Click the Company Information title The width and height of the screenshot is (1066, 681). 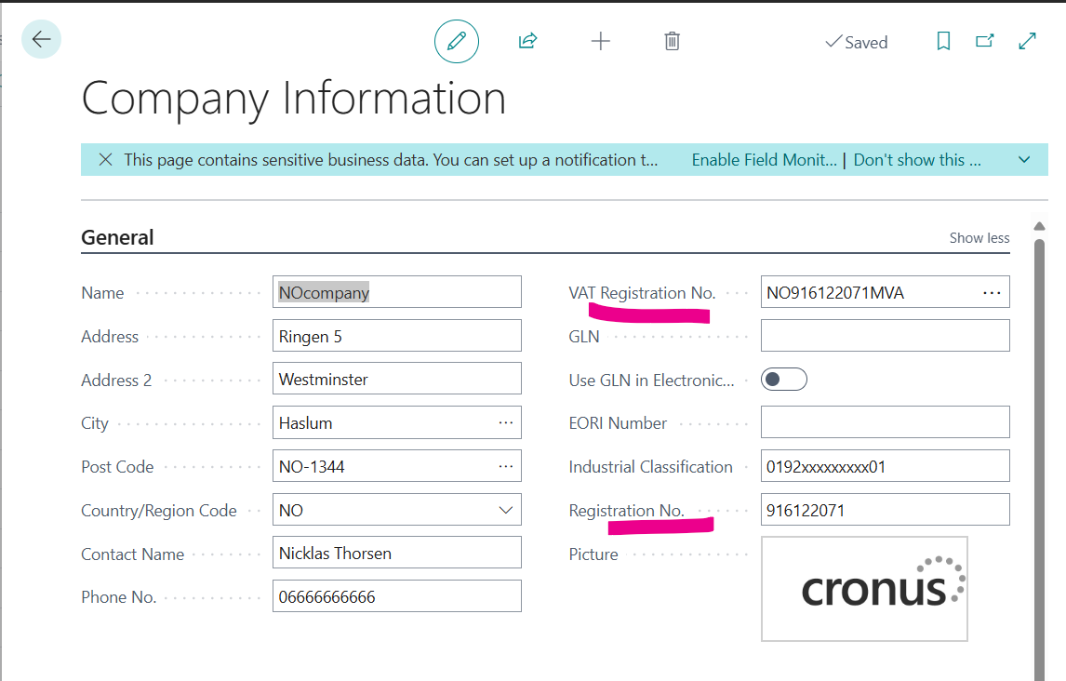point(294,99)
